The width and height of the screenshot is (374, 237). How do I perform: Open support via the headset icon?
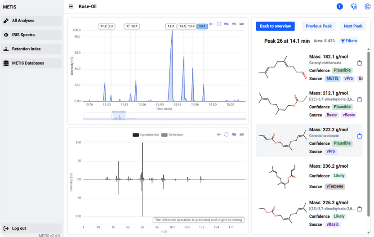tap(354, 7)
